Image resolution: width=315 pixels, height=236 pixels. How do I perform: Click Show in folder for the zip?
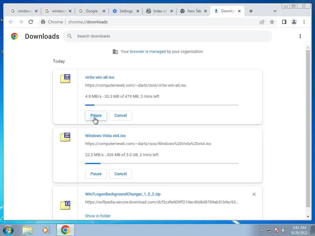coord(98,216)
